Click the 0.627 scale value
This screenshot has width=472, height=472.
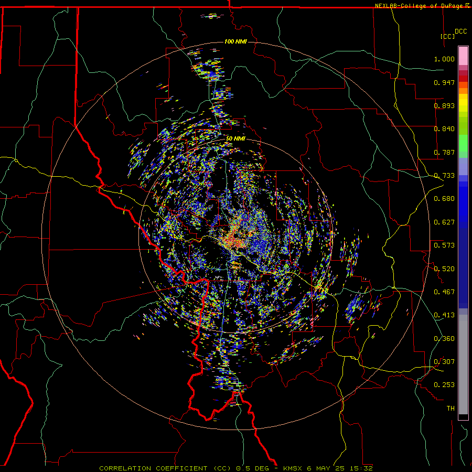pyautogui.click(x=444, y=222)
